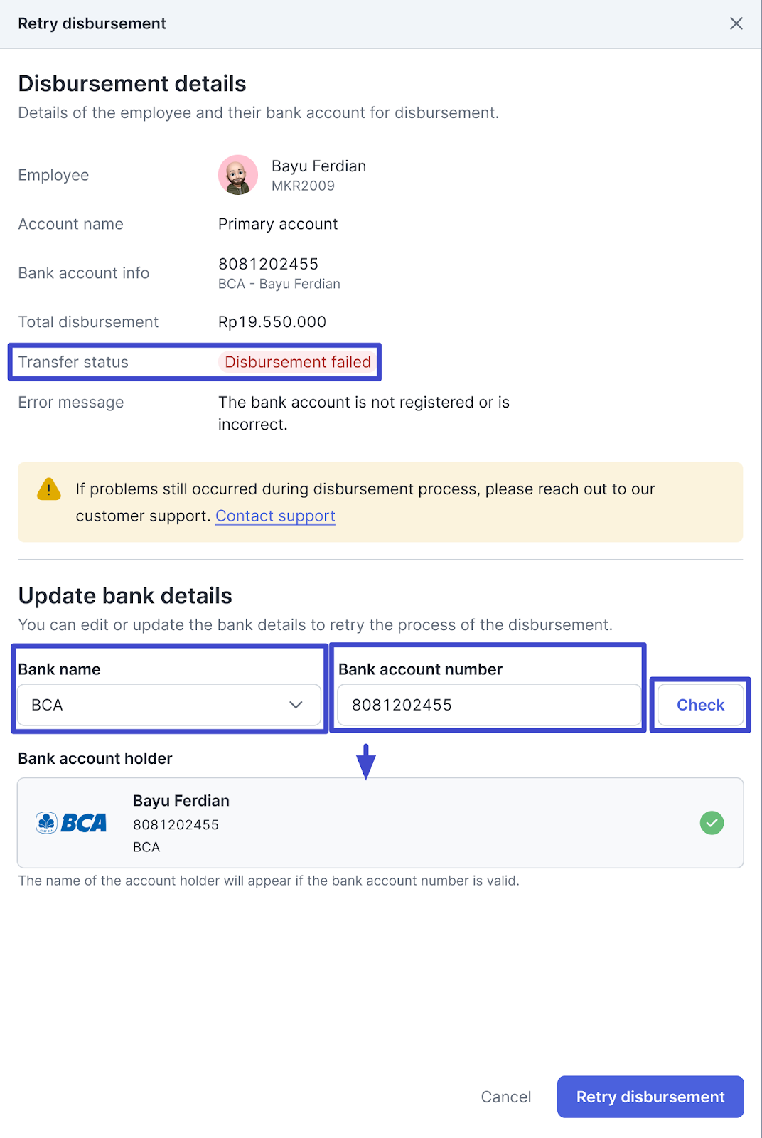Click the Disbursement details heading
The width and height of the screenshot is (762, 1138).
point(132,84)
